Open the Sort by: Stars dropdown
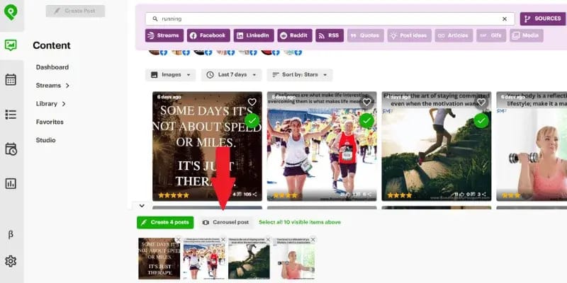This screenshot has width=567, height=283. click(x=299, y=75)
